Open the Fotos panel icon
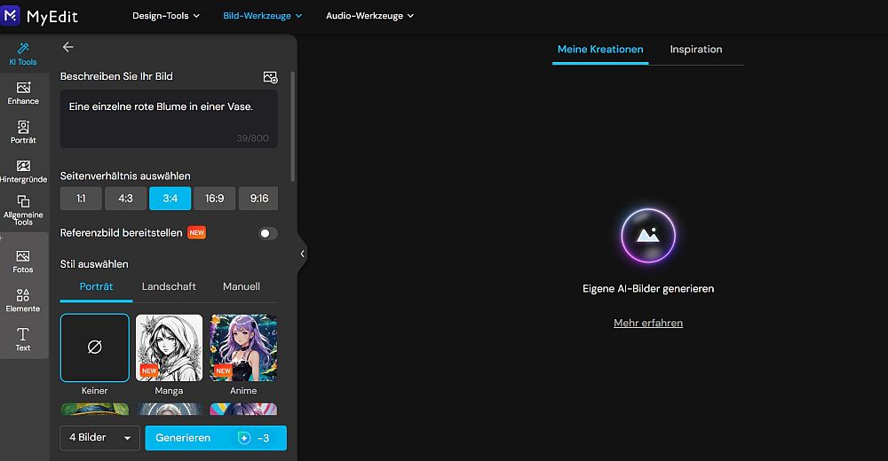Viewport: 888px width, 461px height. 23,261
